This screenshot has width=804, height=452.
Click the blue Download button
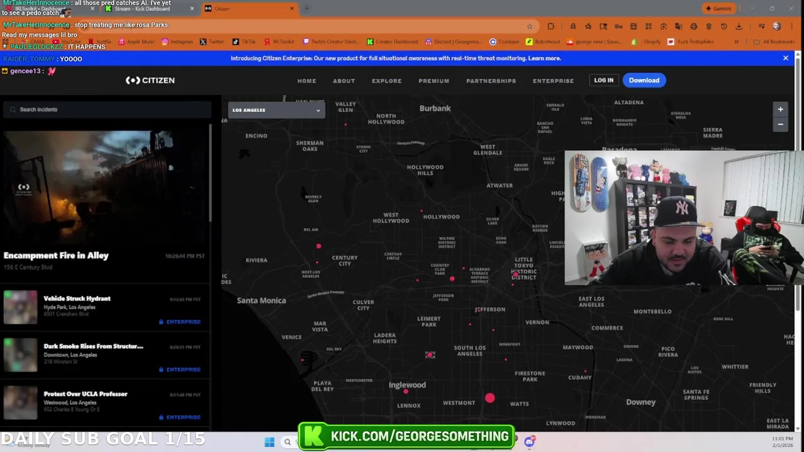[x=644, y=80]
